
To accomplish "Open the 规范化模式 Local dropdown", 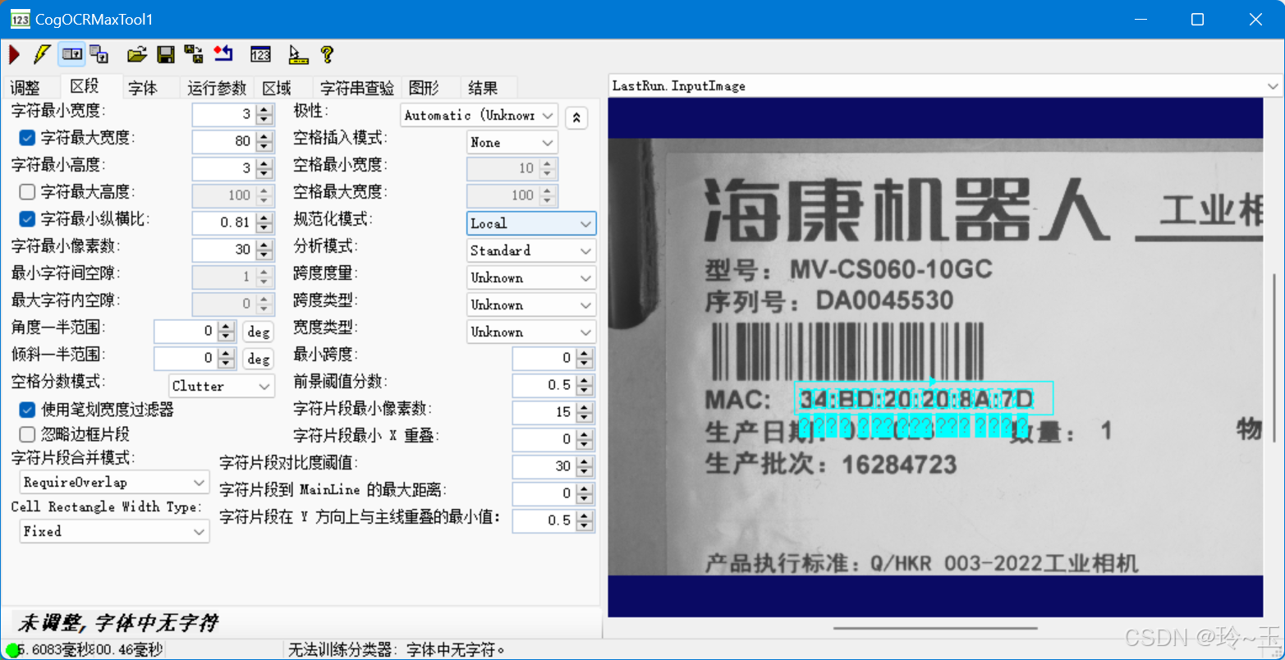I will (531, 223).
